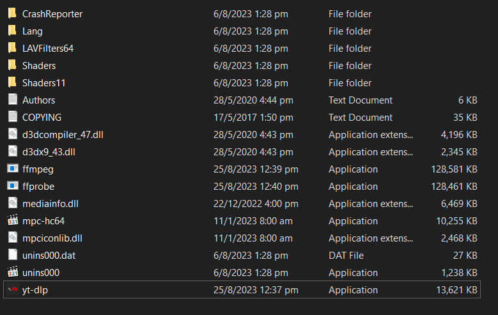Click date 25/8/2023 12:40 pm
Viewport: 498px width, 315px height.
click(x=256, y=187)
